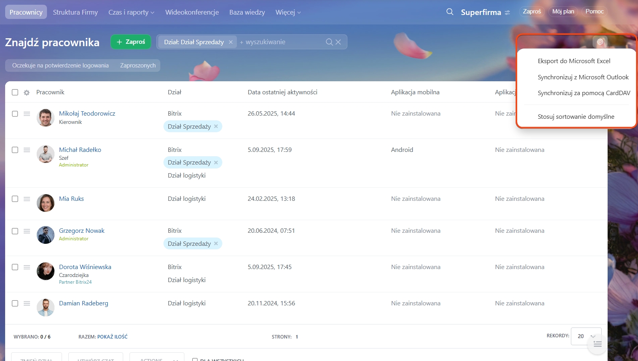Go to Struktura Firmy tab
Image resolution: width=638 pixels, height=361 pixels.
point(75,12)
